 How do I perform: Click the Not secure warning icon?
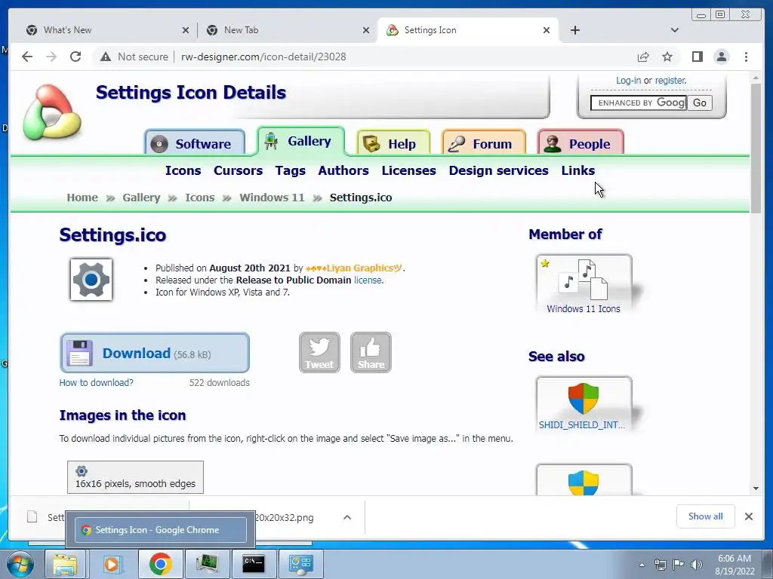pos(106,57)
